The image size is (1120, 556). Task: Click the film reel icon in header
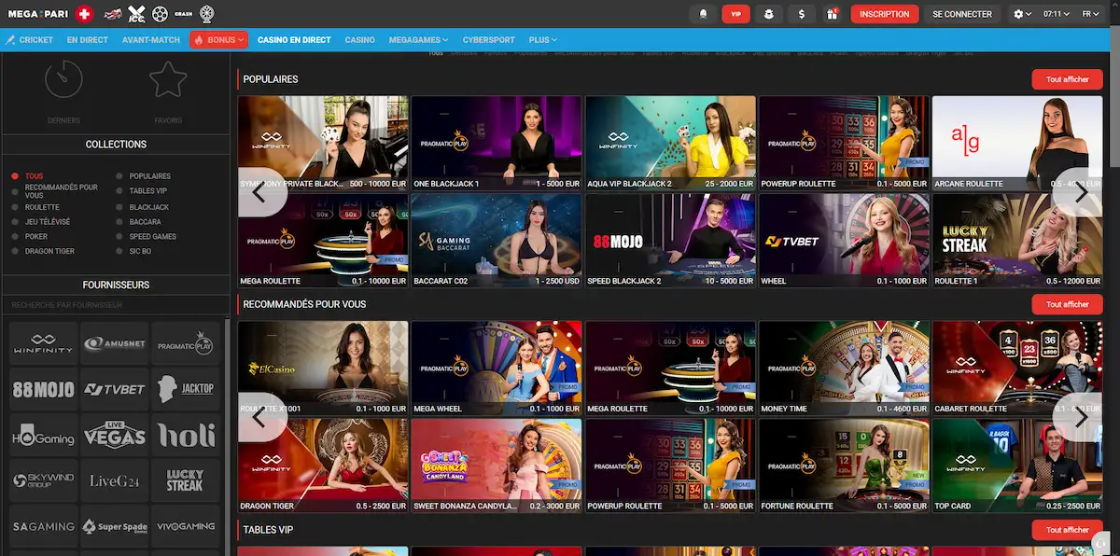pyautogui.click(x=161, y=14)
